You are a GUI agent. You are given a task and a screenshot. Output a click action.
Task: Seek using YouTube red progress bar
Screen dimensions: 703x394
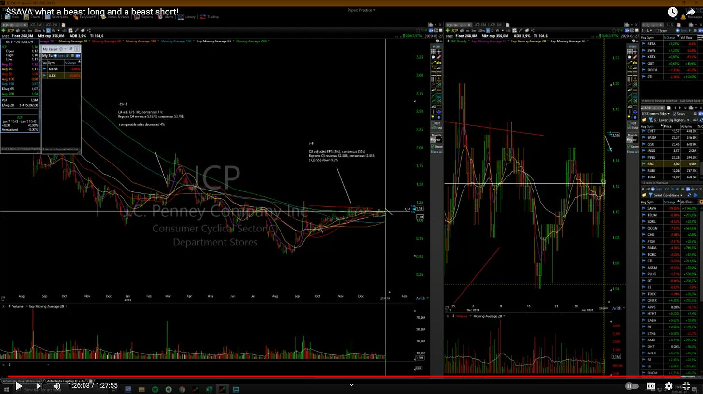[x=351, y=377]
